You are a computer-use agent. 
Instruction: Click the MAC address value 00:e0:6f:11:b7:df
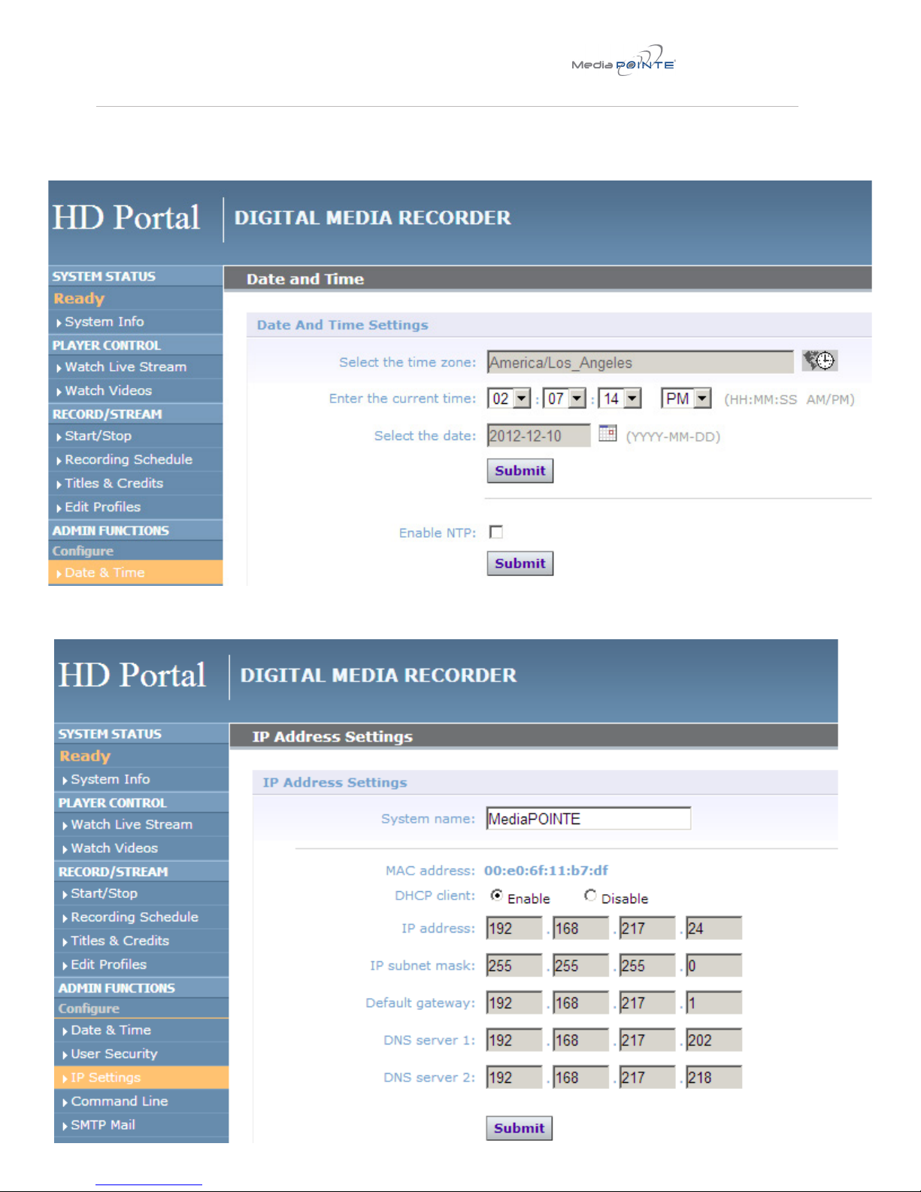546,870
